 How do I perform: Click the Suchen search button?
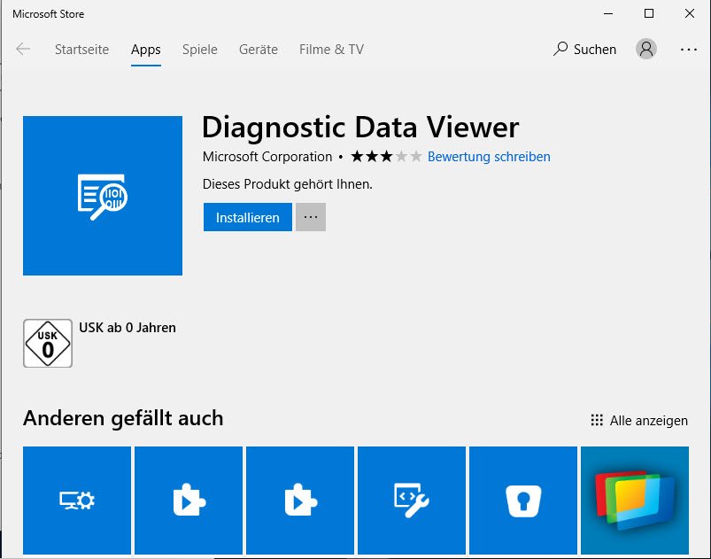click(x=584, y=49)
